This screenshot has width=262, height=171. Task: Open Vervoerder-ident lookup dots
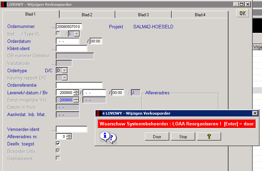point(53,130)
